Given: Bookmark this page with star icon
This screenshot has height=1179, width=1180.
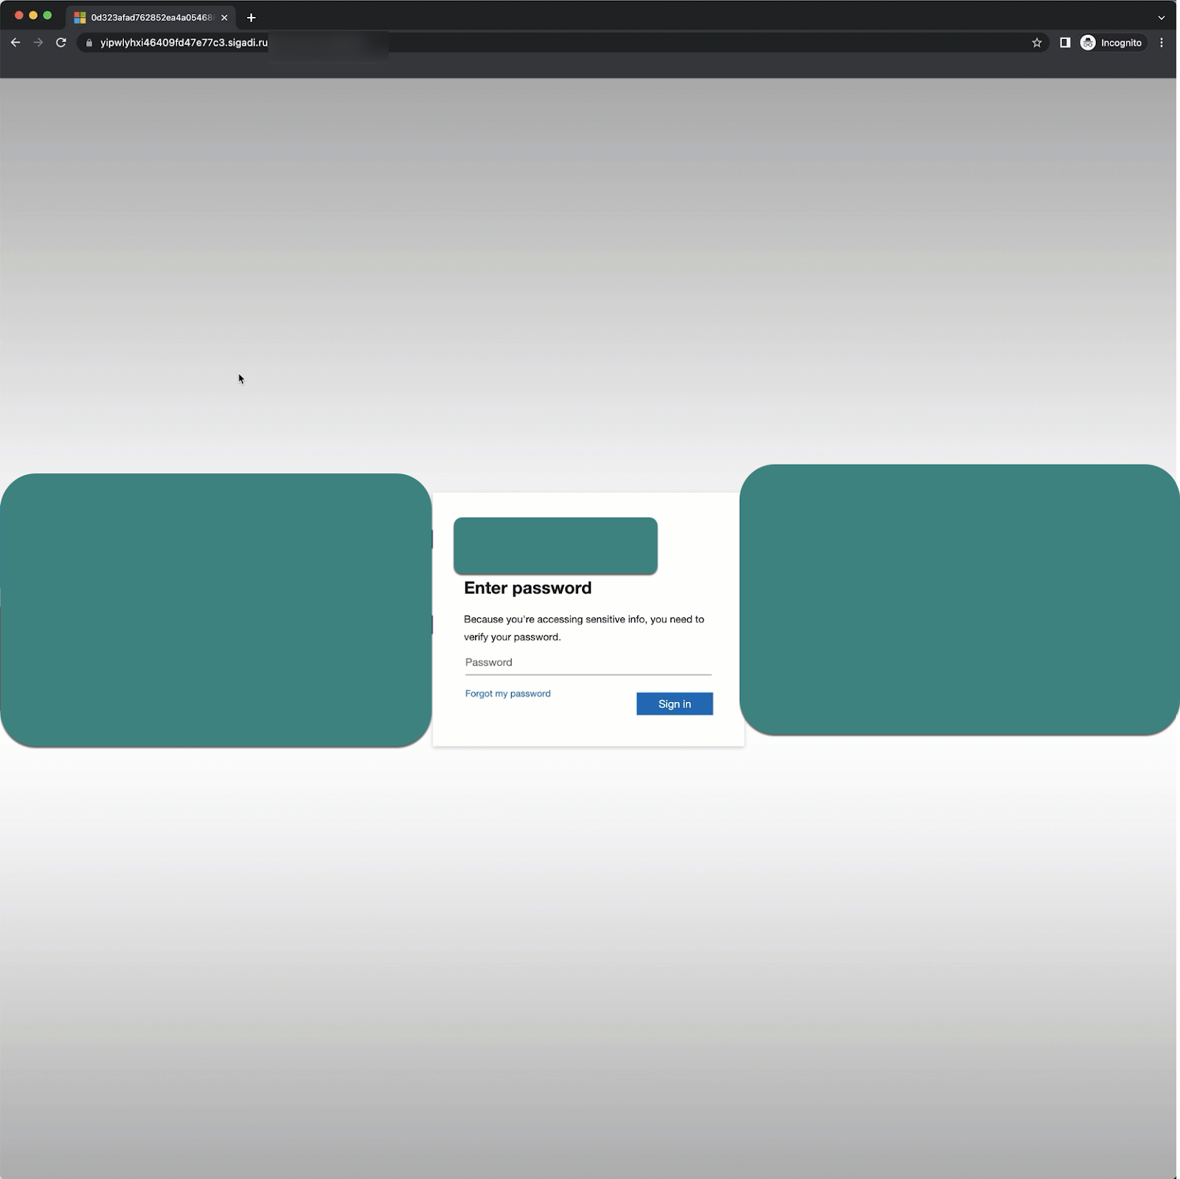Looking at the screenshot, I should (1036, 43).
